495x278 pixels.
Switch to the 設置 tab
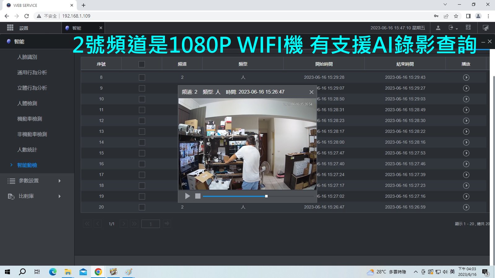(x=24, y=28)
